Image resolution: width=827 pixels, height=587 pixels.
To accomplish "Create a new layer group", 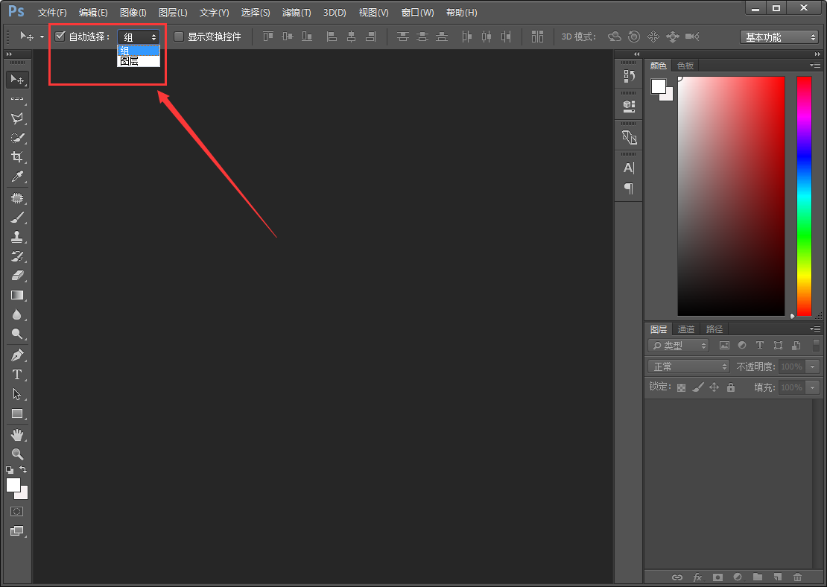I will pyautogui.click(x=758, y=577).
